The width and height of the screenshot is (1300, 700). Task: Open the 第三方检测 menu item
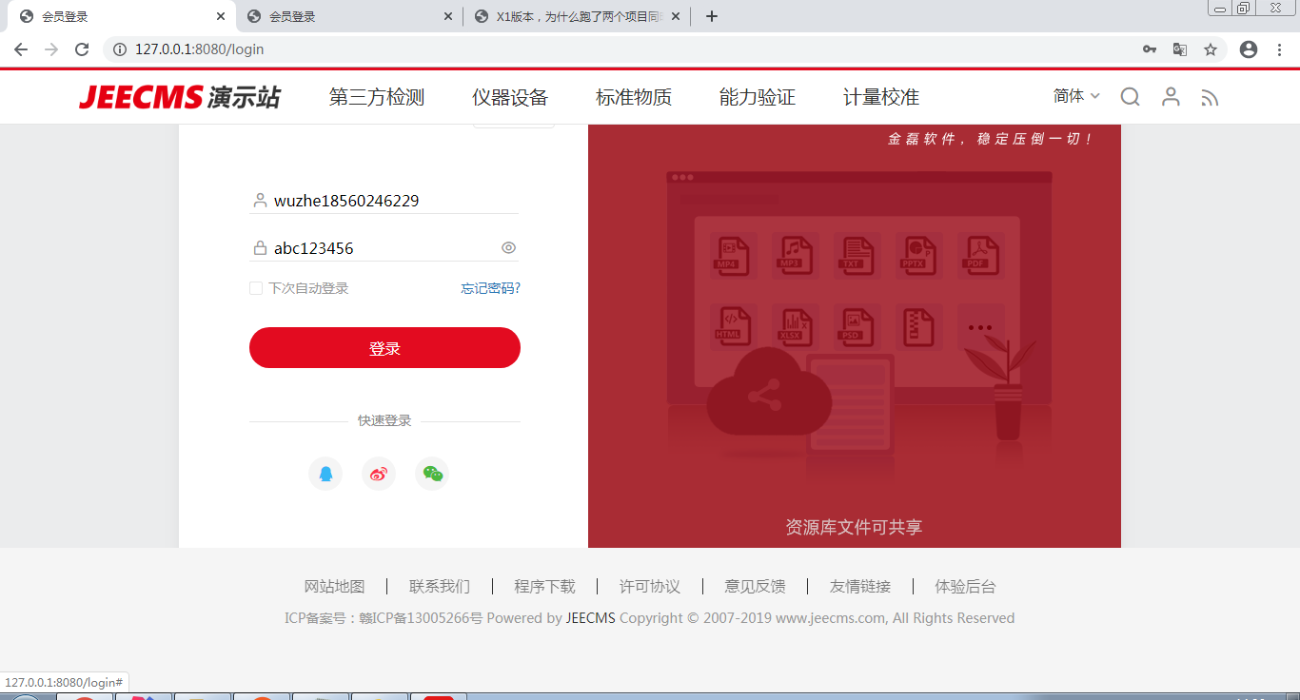click(377, 97)
